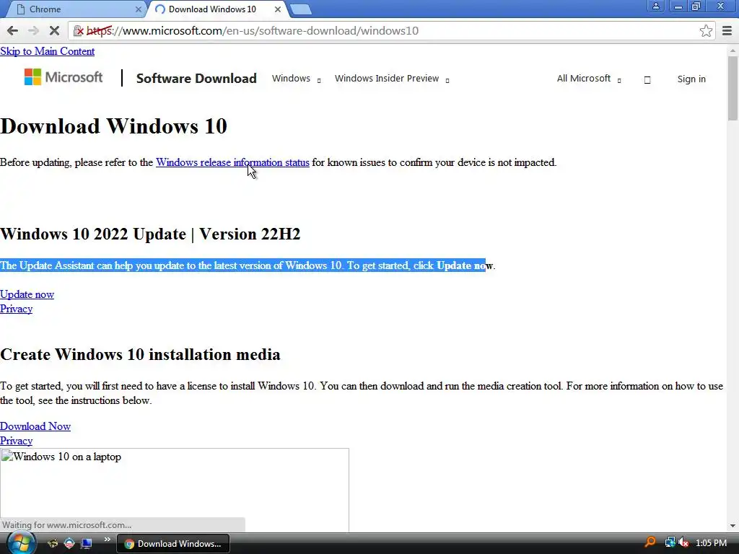Image resolution: width=739 pixels, height=554 pixels.
Task: Click the Show Desktop Quick Launch icon
Action: pyautogui.click(x=87, y=543)
